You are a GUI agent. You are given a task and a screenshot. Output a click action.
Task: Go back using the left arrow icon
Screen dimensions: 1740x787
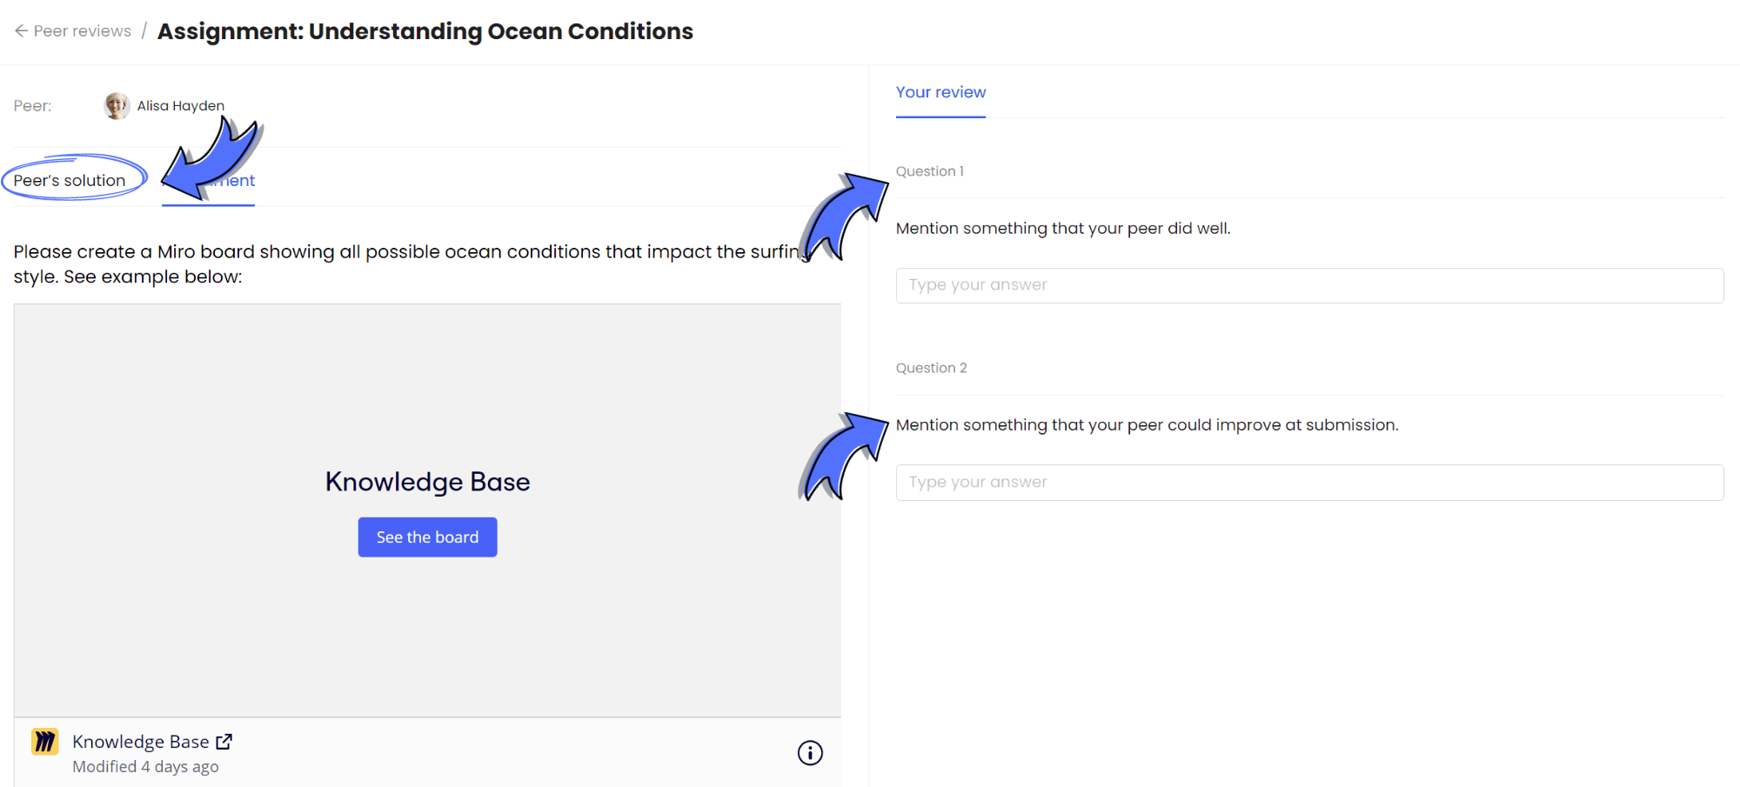21,30
